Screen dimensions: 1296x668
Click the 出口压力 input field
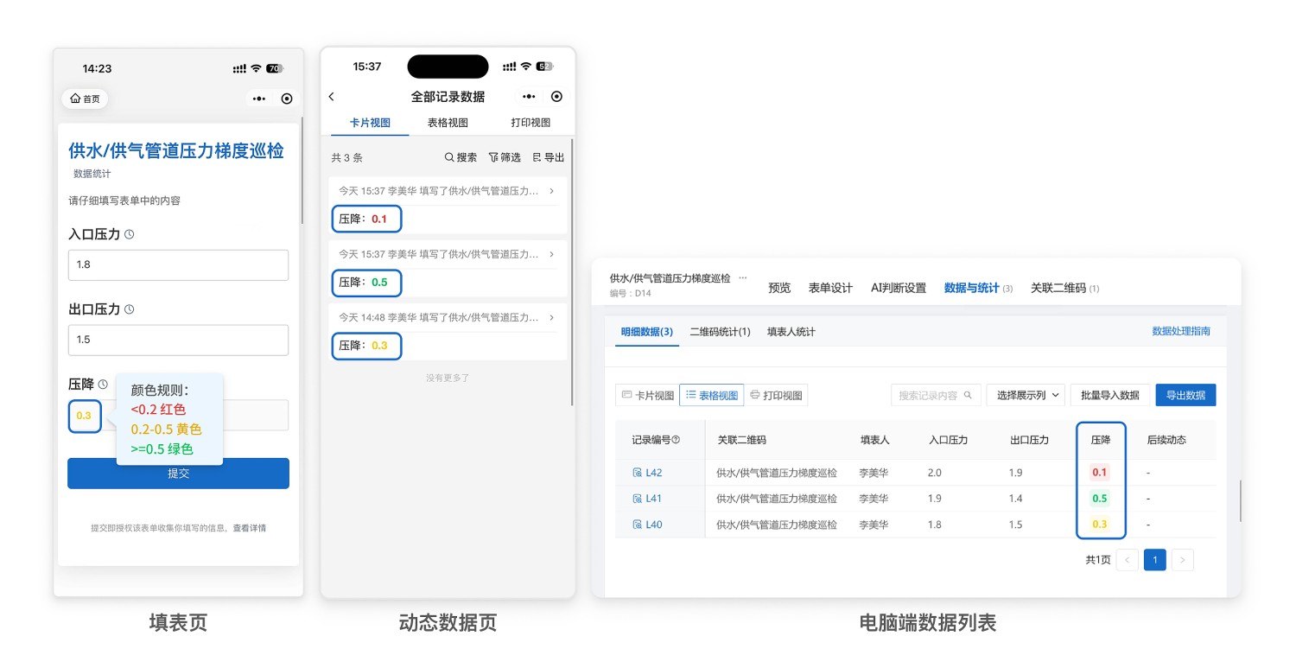(178, 340)
